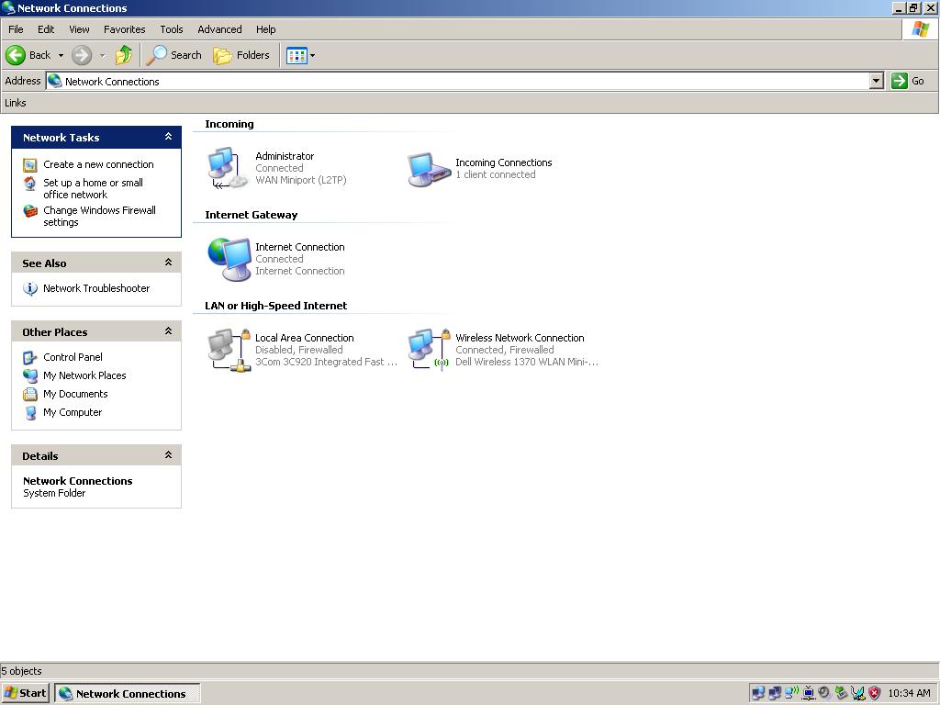Click the Up folder toolbar icon
Image resolution: width=940 pixels, height=705 pixels.
(x=123, y=55)
